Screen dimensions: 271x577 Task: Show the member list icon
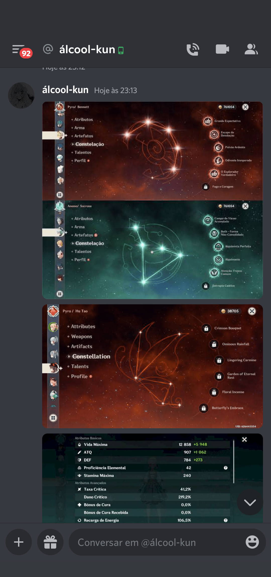pos(251,49)
